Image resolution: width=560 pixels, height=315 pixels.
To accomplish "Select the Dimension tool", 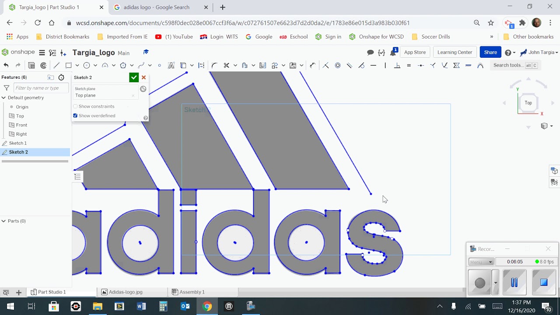I will (312, 65).
